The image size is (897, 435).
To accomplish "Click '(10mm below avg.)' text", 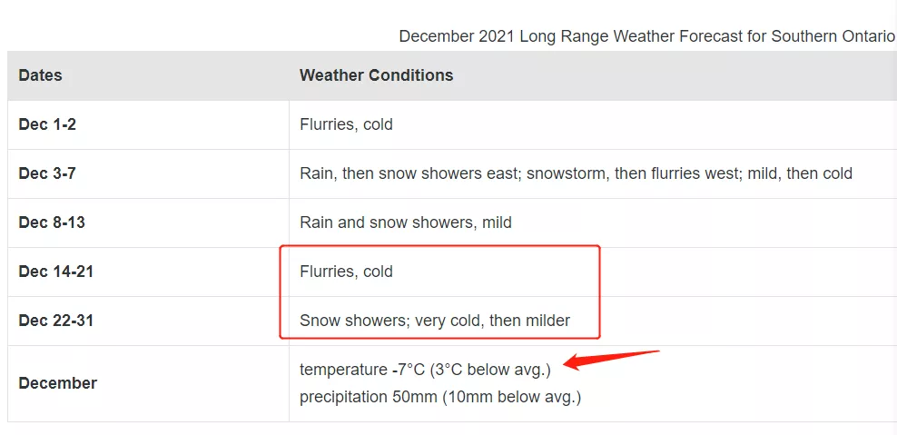I will 511,397.
